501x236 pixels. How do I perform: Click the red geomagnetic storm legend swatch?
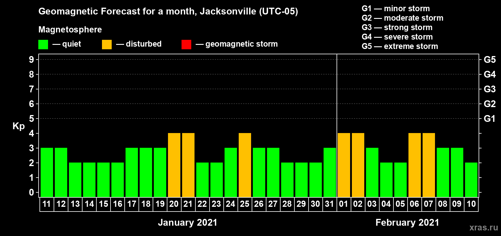186,45
